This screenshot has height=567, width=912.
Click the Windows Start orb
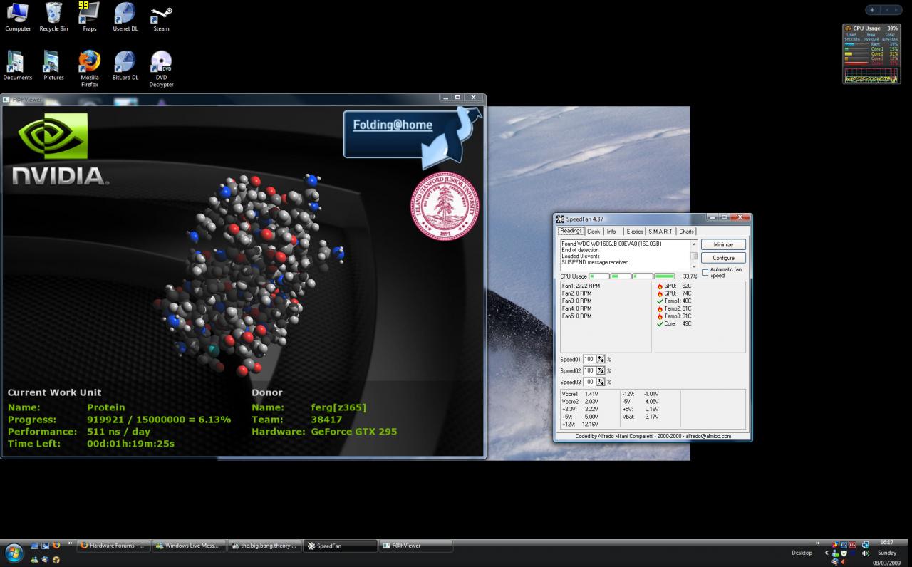14,552
